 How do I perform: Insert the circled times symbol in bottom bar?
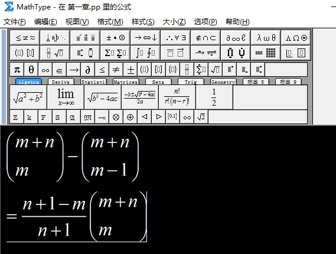pos(116,117)
